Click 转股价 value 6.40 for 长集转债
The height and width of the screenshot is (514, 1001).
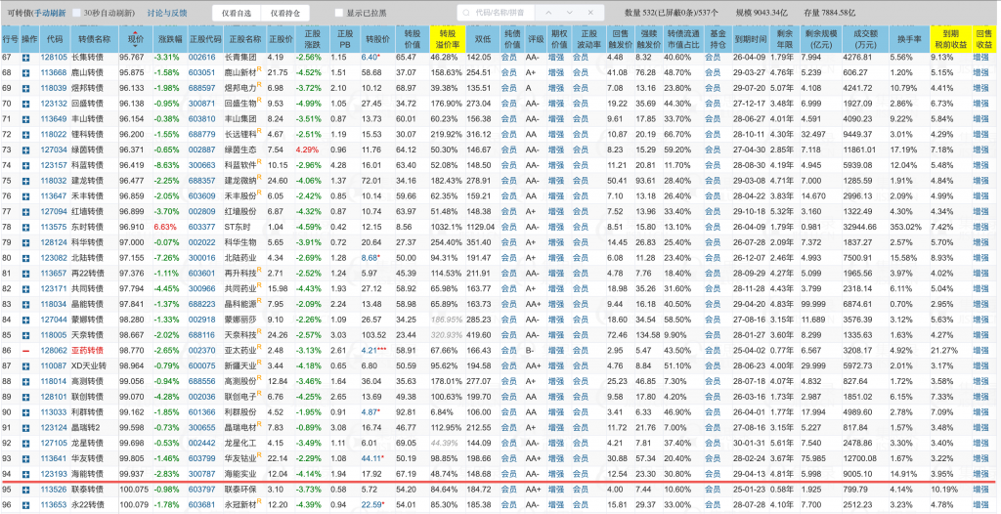[x=370, y=58]
